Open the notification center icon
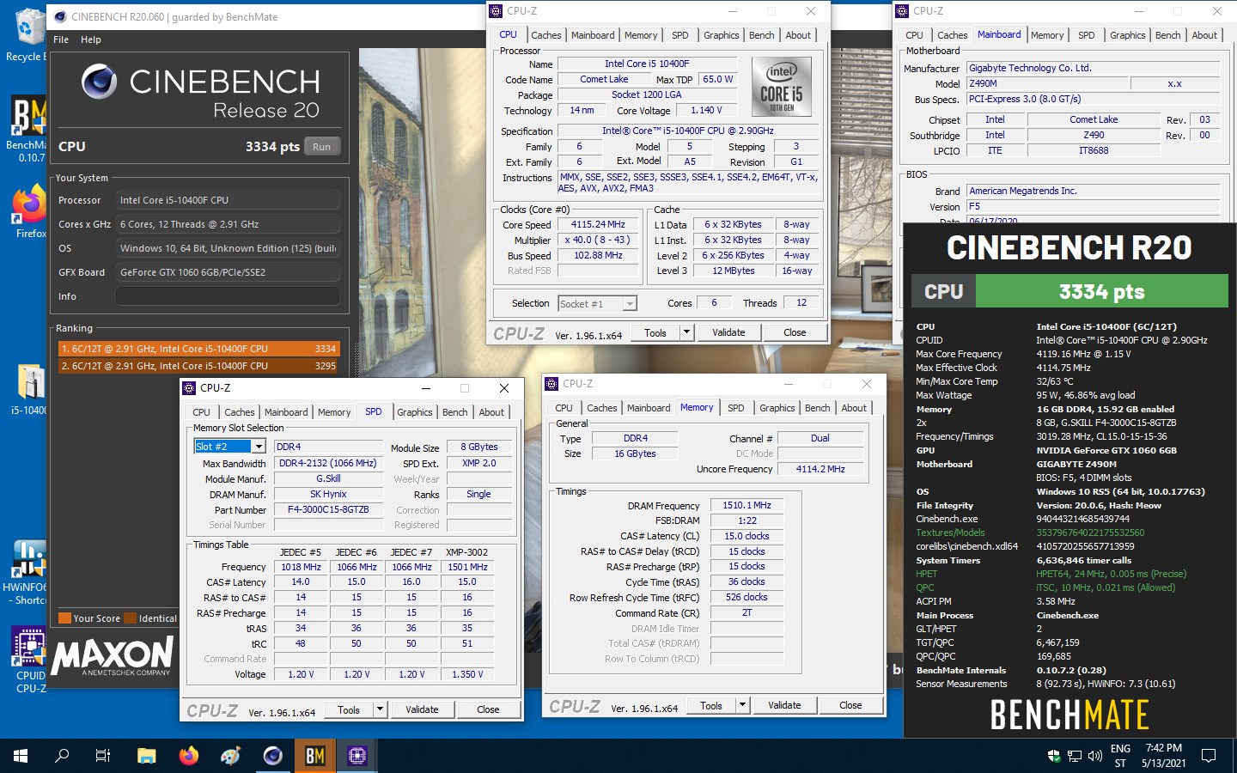 tap(1209, 756)
